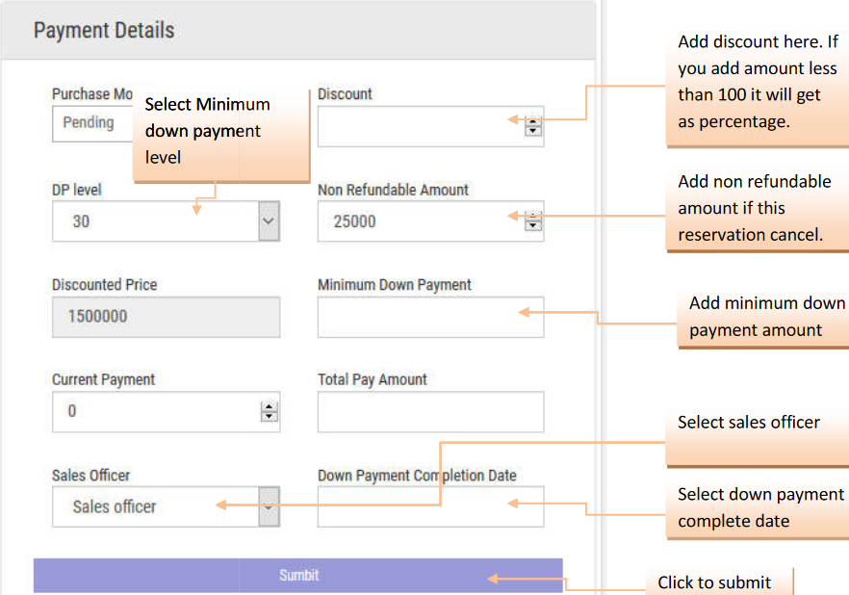Focus the Total Pay Amount field
This screenshot has height=595, width=849.
430,411
